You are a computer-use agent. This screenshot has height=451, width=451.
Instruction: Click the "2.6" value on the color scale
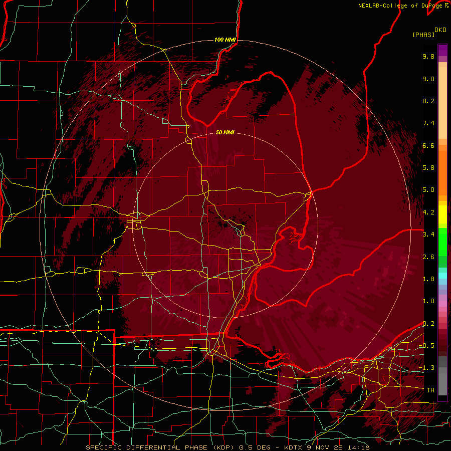428,257
